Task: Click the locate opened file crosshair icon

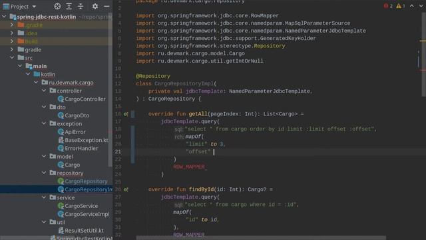Action: (x=57, y=6)
